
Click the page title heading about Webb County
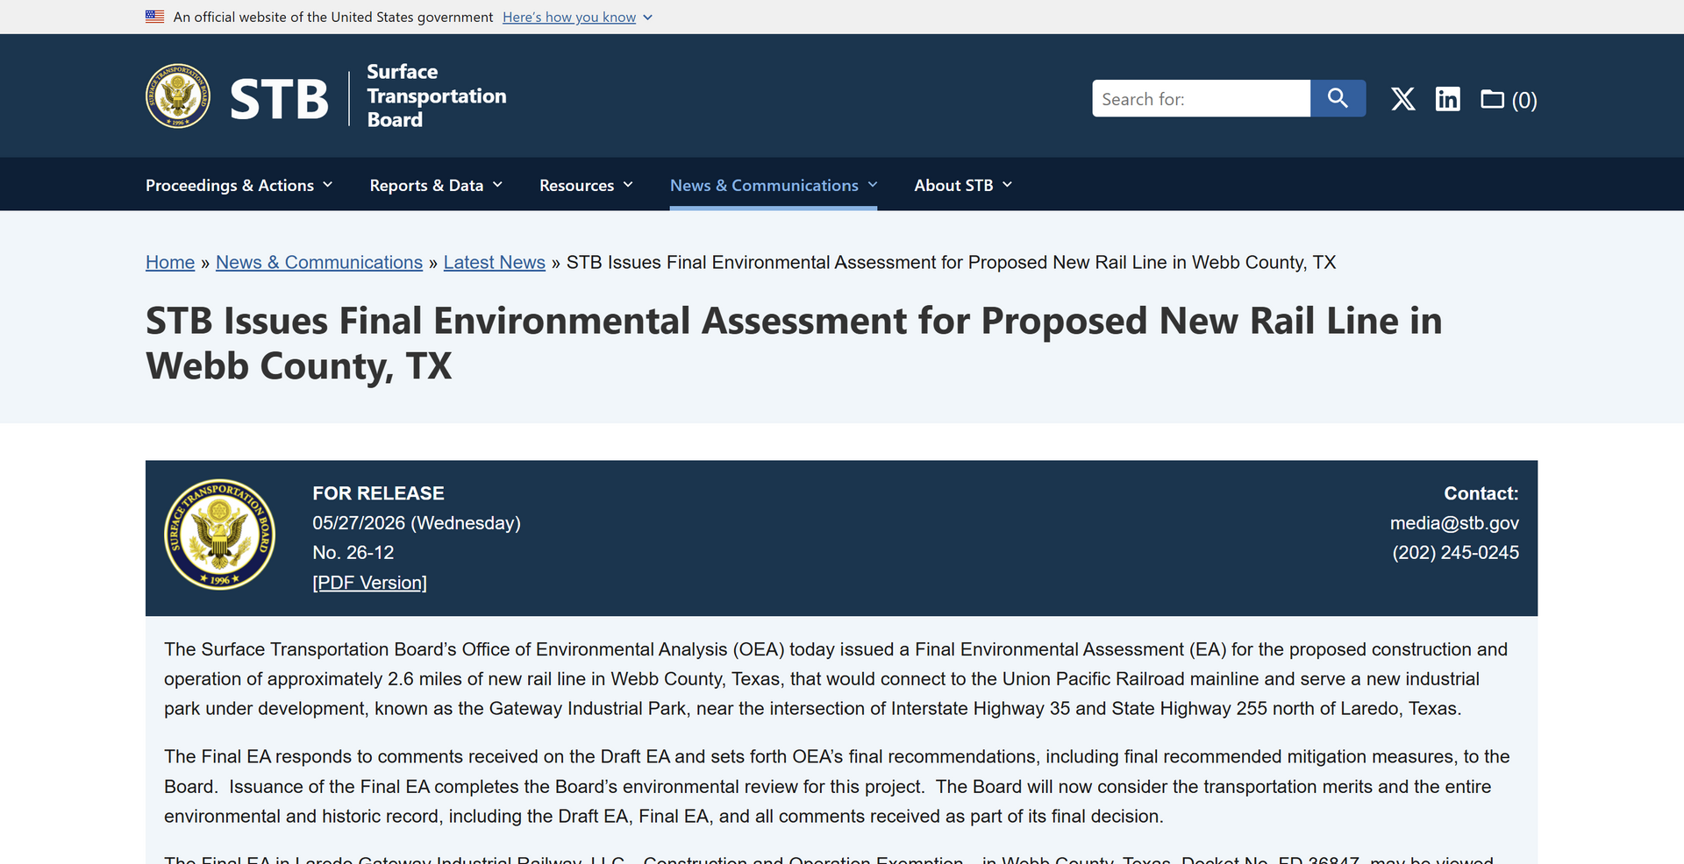794,343
